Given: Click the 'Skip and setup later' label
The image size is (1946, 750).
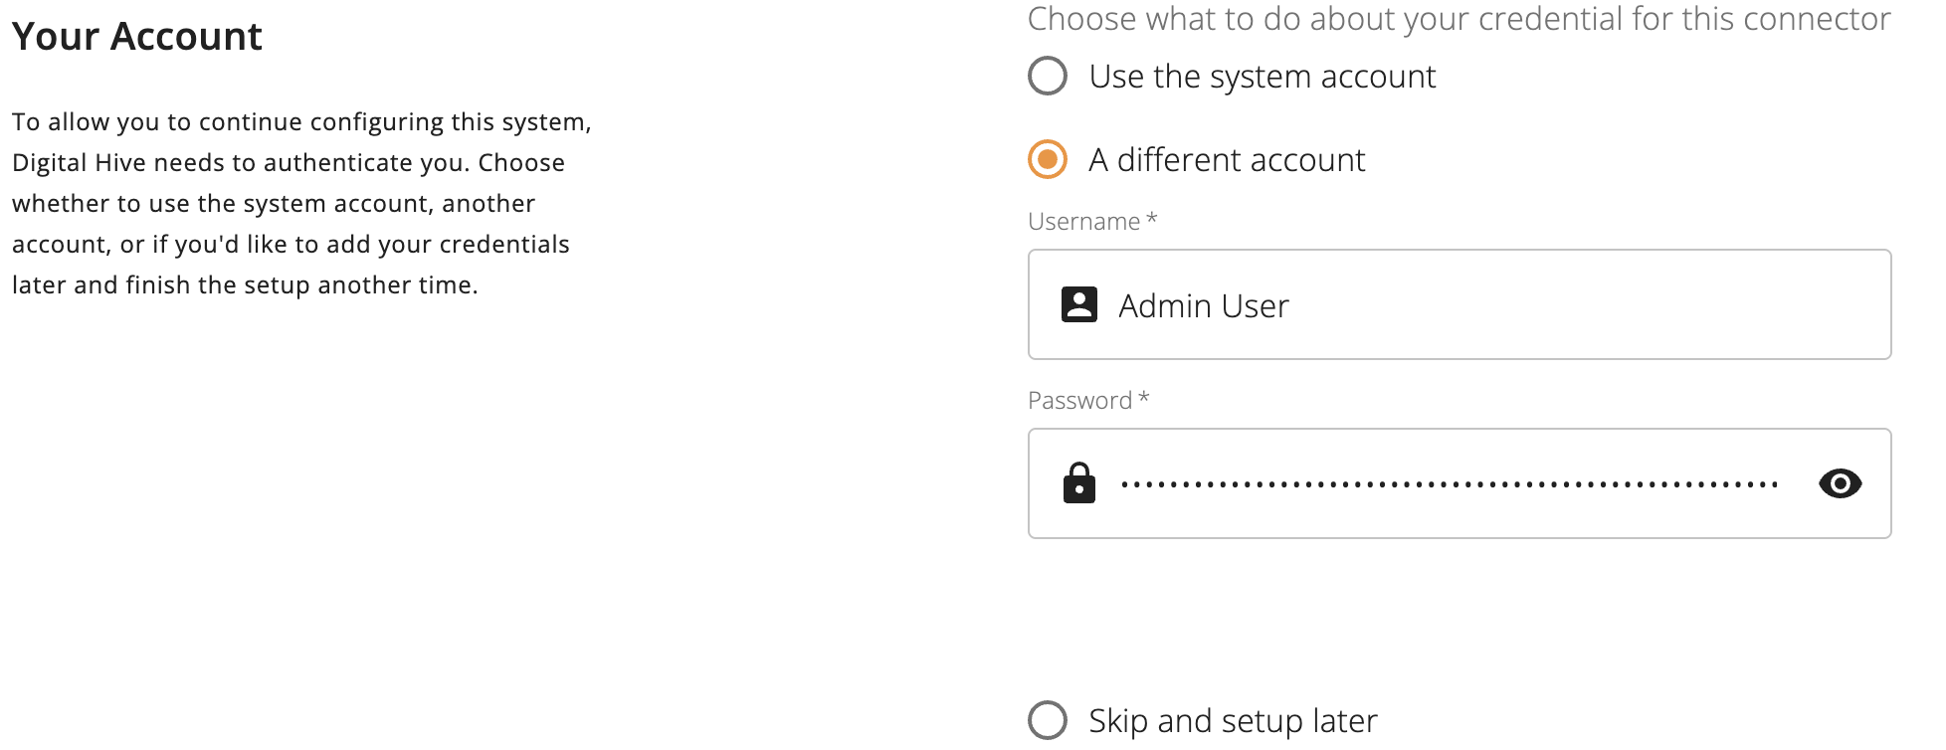Looking at the screenshot, I should pos(1233,720).
